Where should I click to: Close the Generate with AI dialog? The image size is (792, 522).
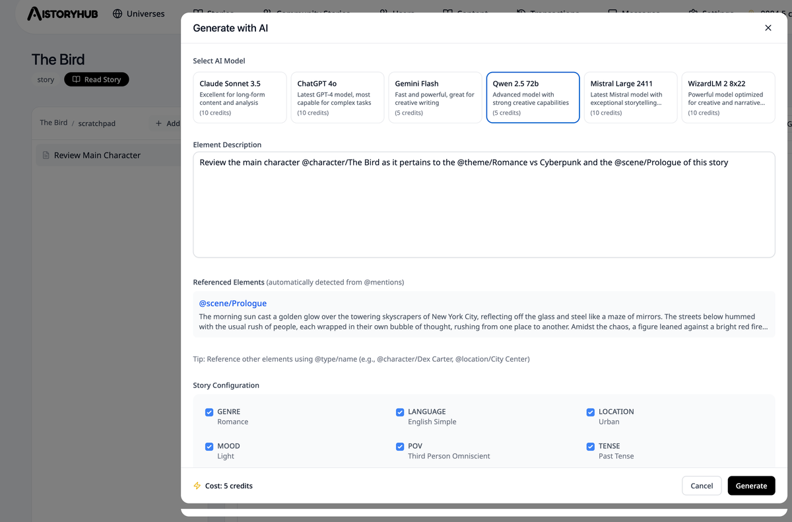click(x=768, y=28)
